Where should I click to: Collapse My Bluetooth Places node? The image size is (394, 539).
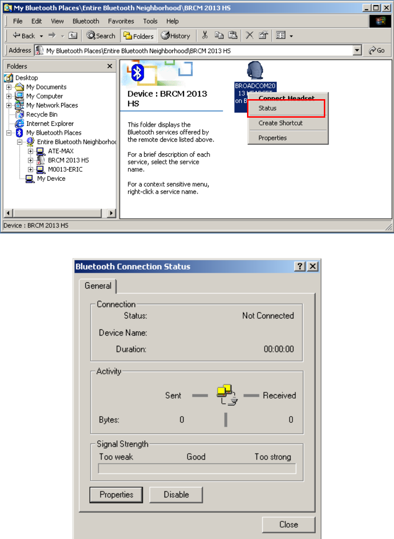(9, 133)
